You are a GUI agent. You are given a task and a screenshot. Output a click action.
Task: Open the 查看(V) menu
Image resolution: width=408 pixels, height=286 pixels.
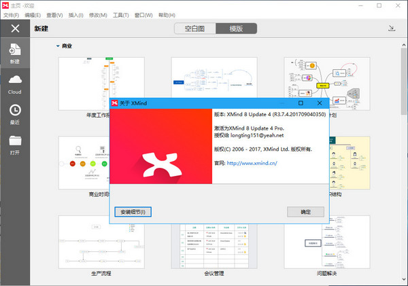point(54,15)
